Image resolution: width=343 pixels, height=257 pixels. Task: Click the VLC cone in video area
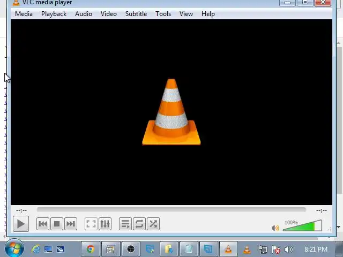point(171,112)
